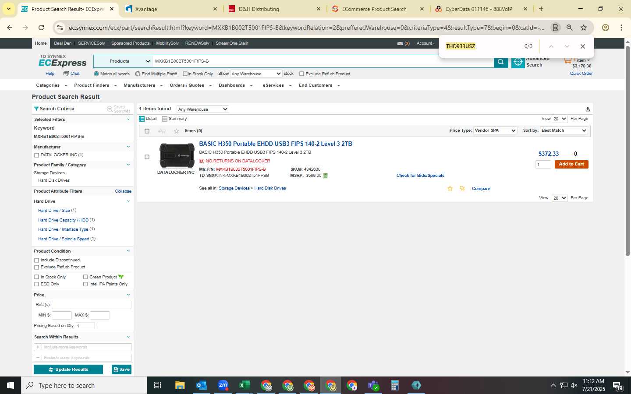The height and width of the screenshot is (394, 631).
Task: Open Microsoft Teams from taskbar
Action: pyautogui.click(x=373, y=385)
